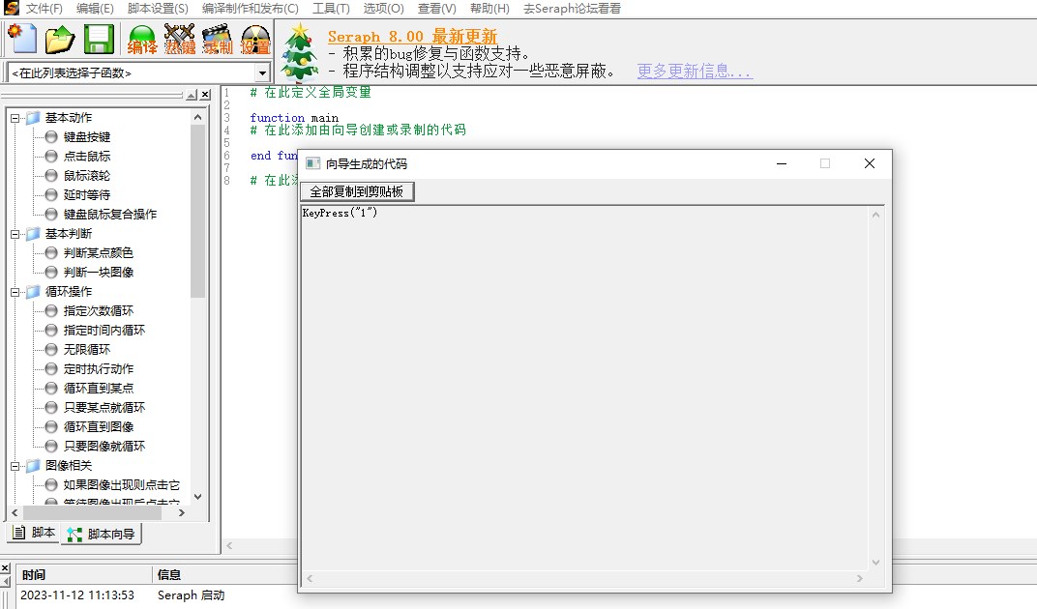Switch to the 脚本向导 tab
1037x609 pixels.
(x=102, y=534)
